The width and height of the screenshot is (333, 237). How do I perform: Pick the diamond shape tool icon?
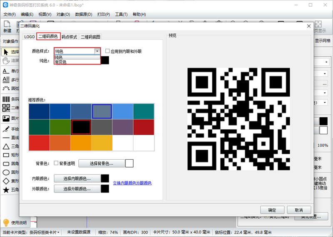coord(6,181)
